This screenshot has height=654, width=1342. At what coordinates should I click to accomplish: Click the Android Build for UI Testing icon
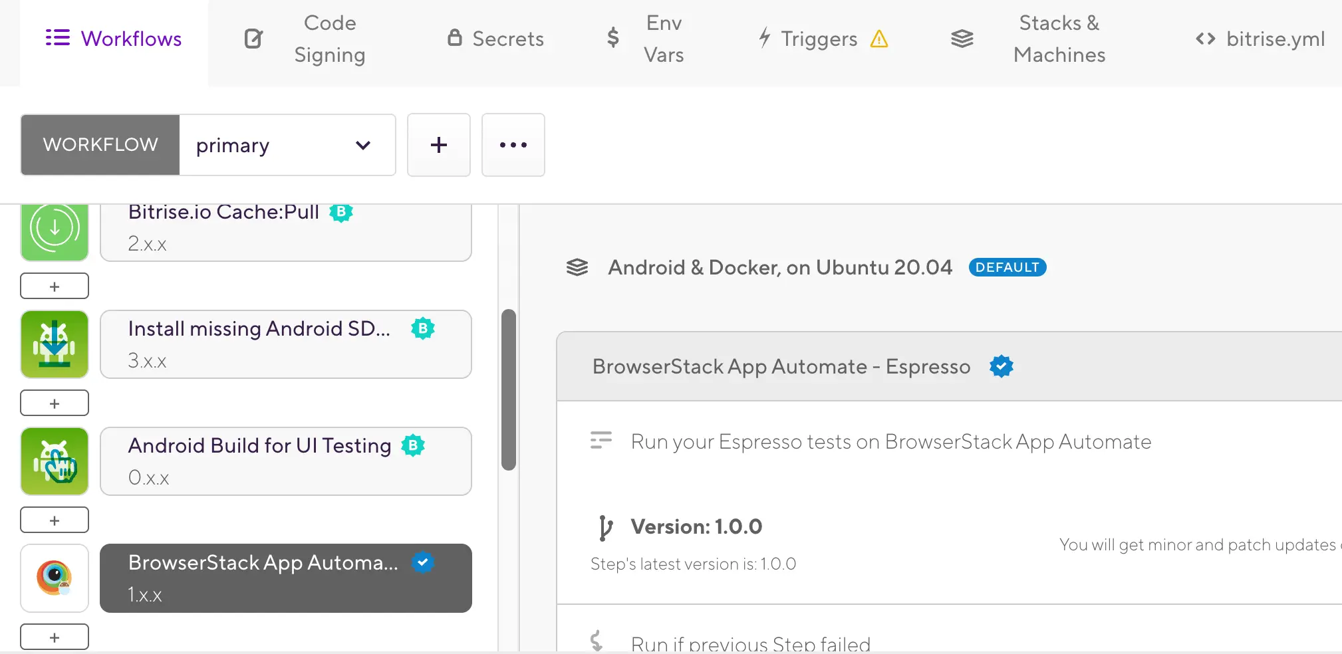pos(55,461)
